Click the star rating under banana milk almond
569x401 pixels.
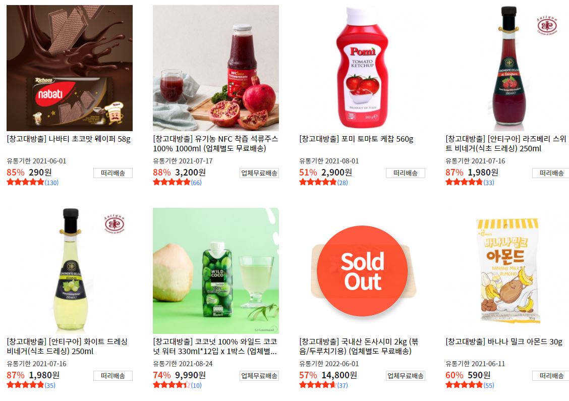tap(464, 385)
